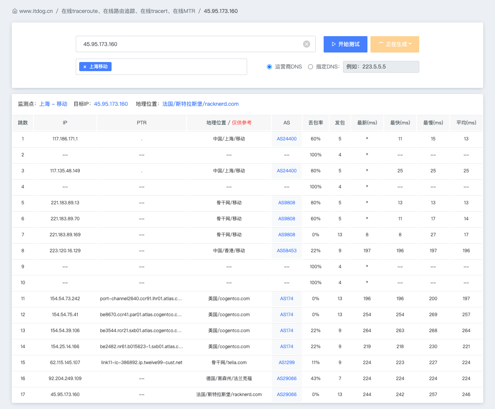Open AS174 link for 154.25.14.166
The width and height of the screenshot is (495, 409).
(287, 347)
